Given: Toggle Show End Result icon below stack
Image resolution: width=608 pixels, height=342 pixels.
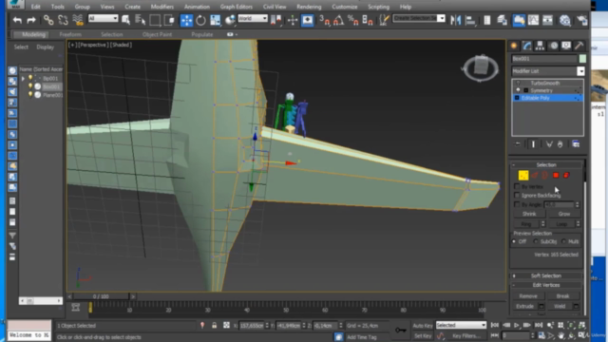Looking at the screenshot, I should (533, 143).
